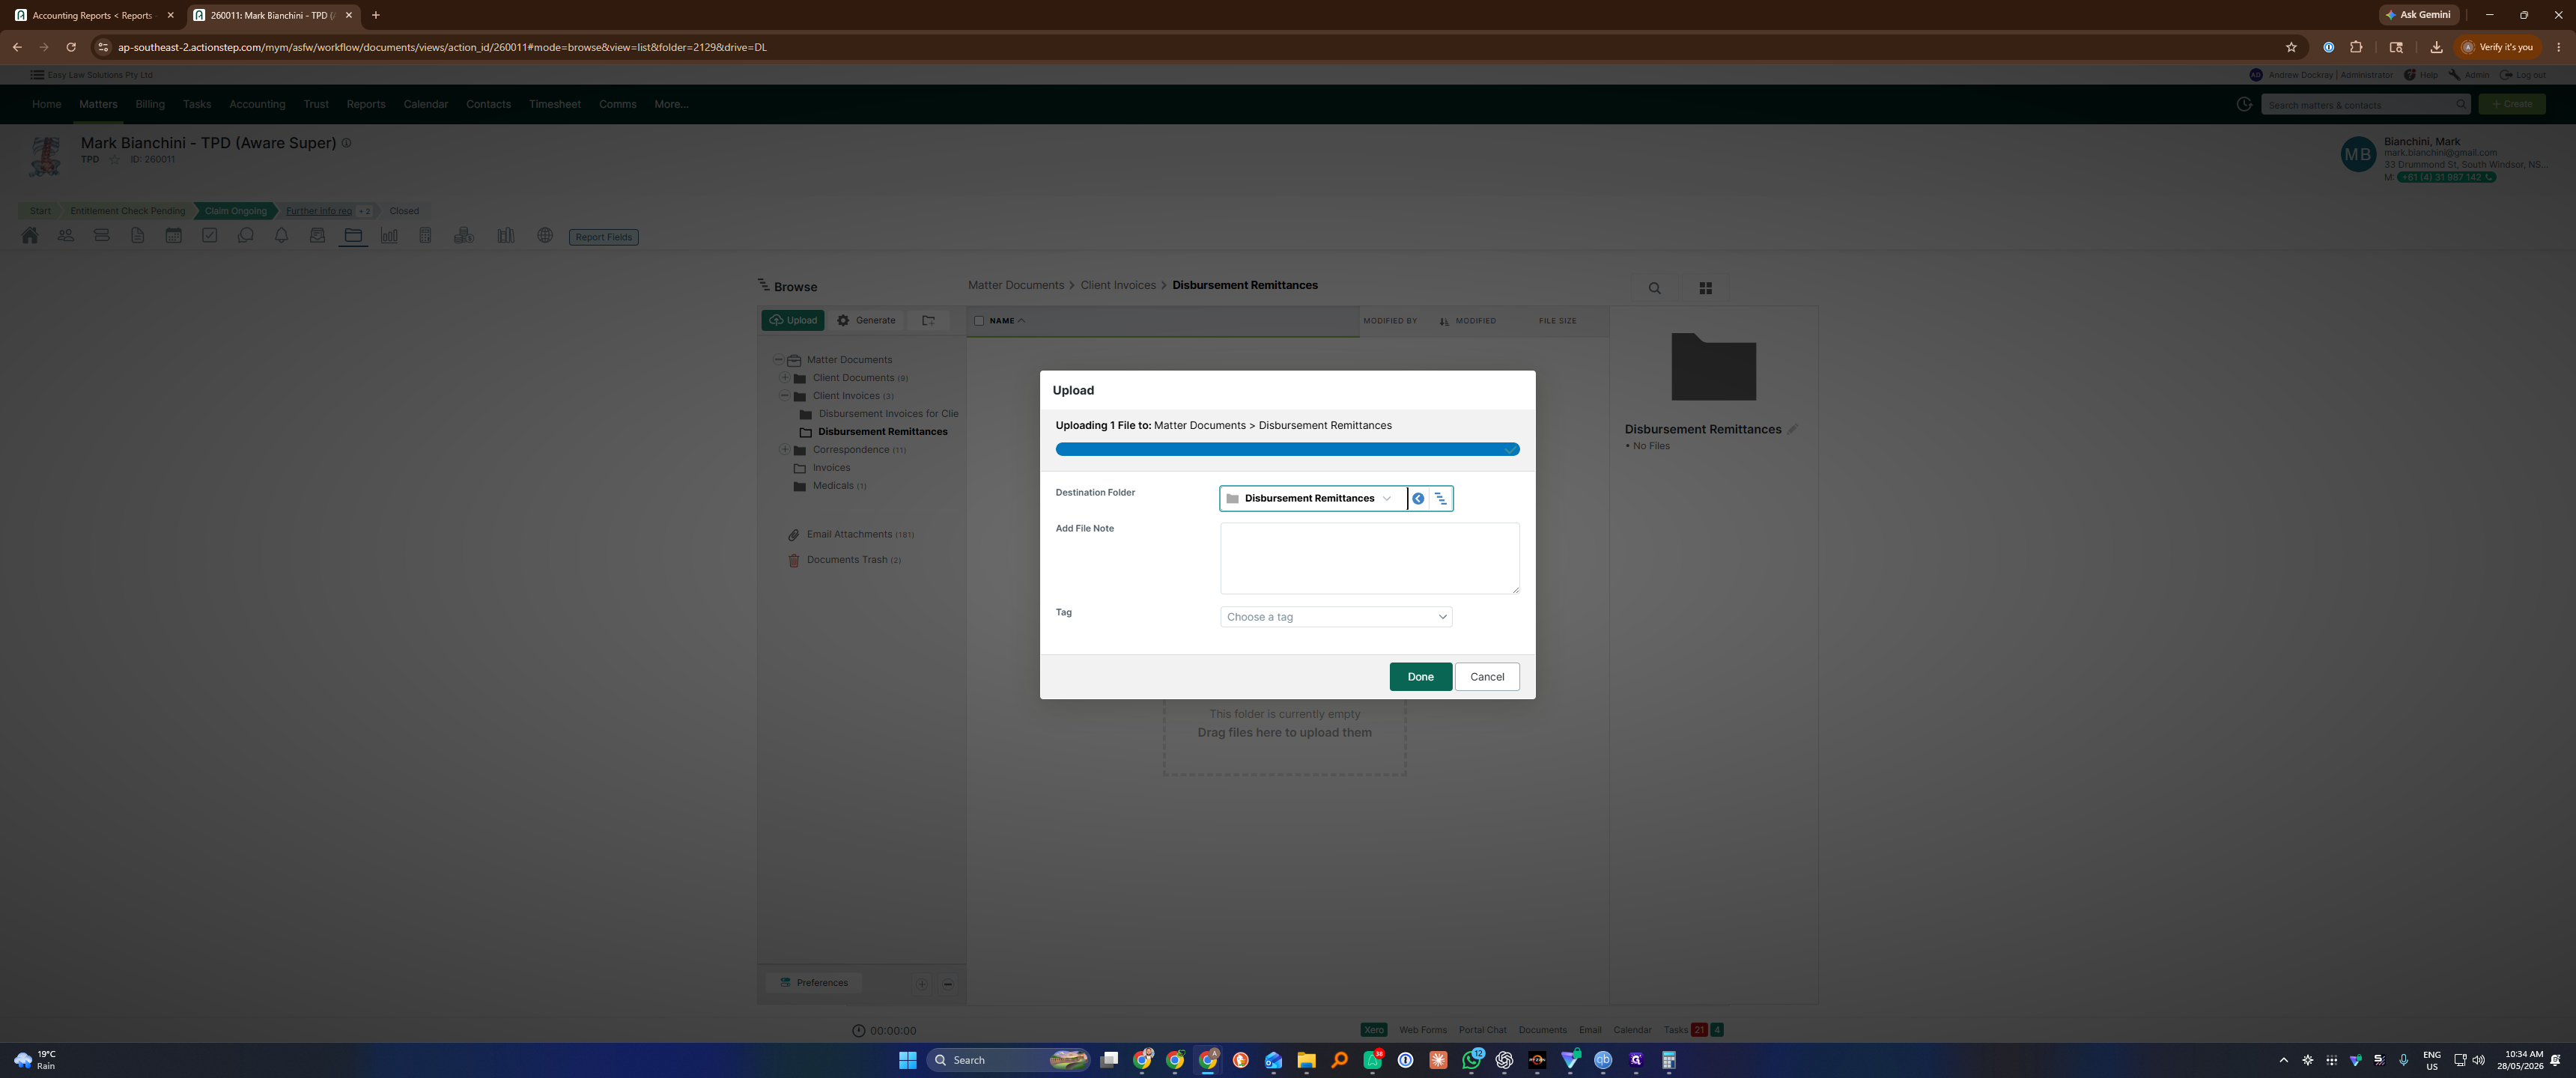Open the Accounting menu

click(x=257, y=104)
